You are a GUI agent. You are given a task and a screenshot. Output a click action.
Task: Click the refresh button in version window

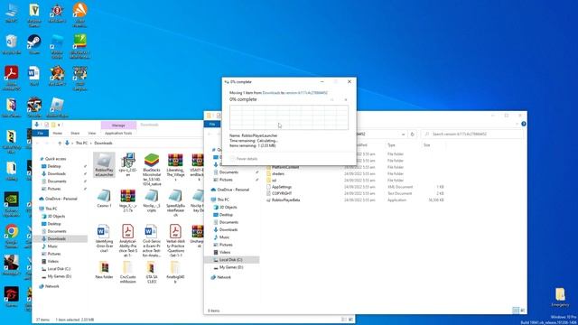tap(413, 135)
